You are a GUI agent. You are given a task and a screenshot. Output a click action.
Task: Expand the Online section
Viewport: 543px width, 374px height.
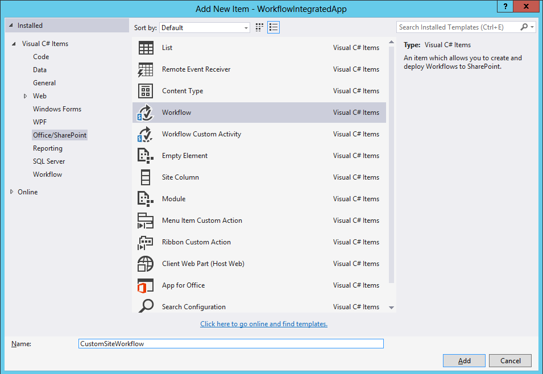click(x=12, y=192)
